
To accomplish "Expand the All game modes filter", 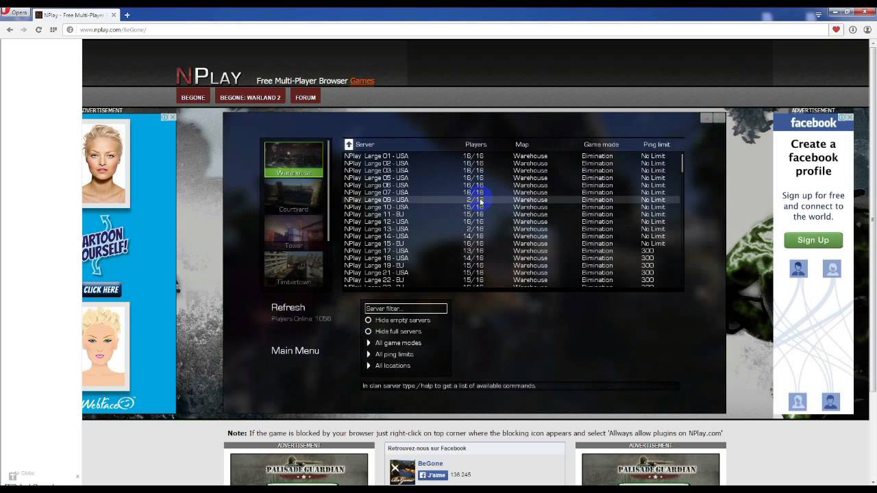I will (394, 343).
